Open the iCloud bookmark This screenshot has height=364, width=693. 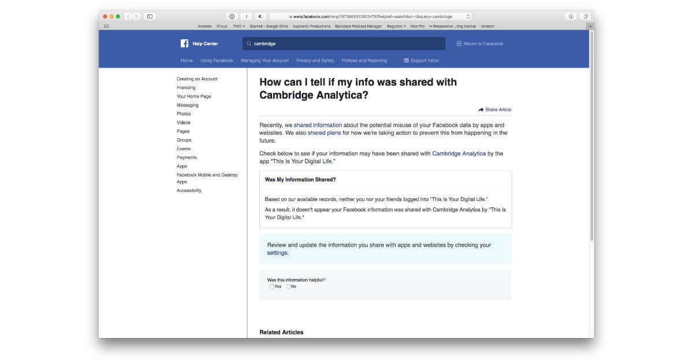tap(222, 26)
